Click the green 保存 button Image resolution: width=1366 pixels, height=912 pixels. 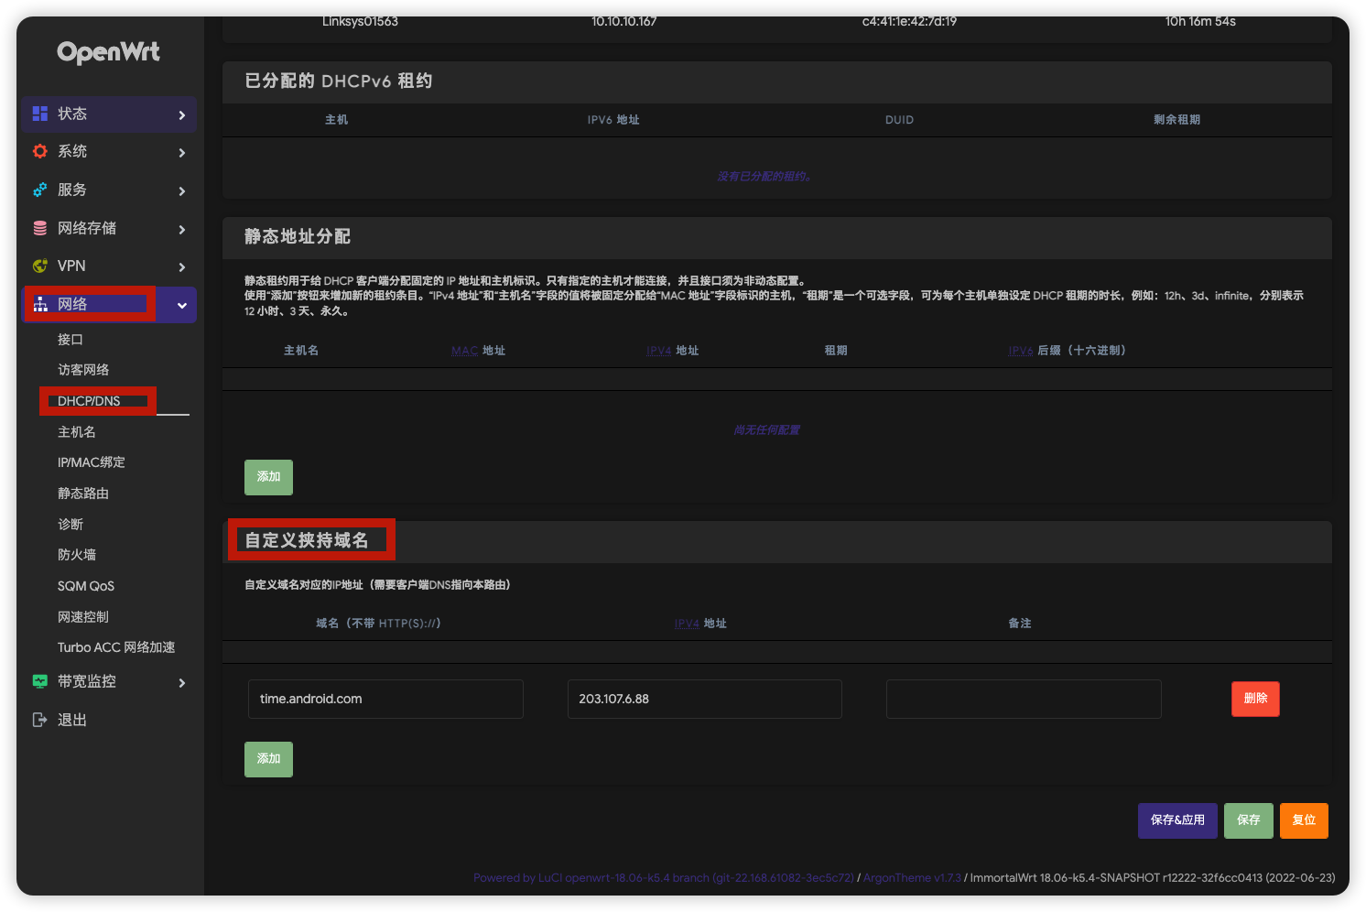(x=1249, y=820)
